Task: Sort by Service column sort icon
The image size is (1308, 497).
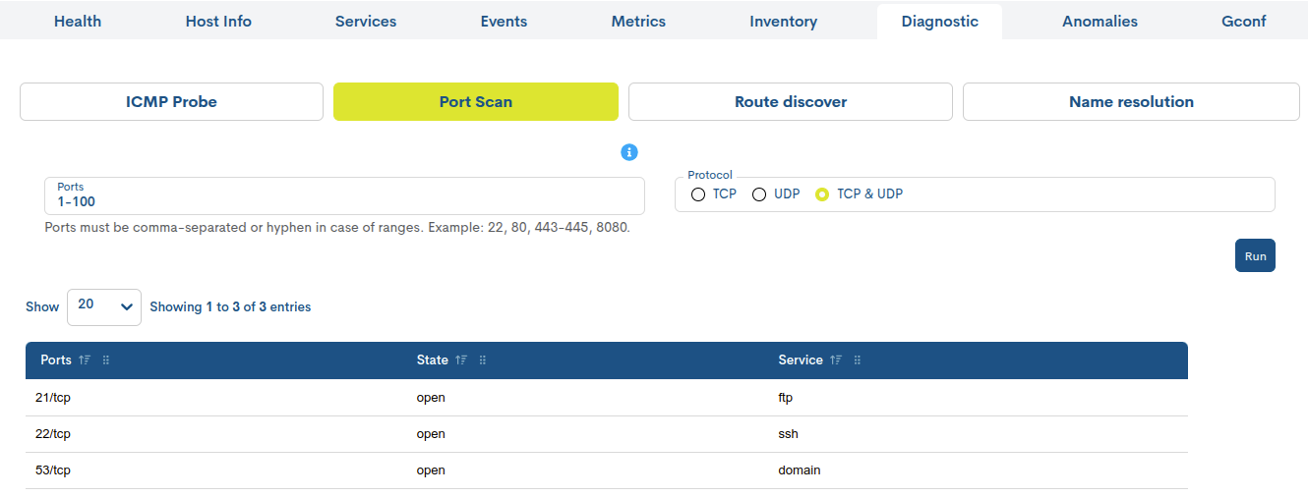Action: [x=836, y=360]
